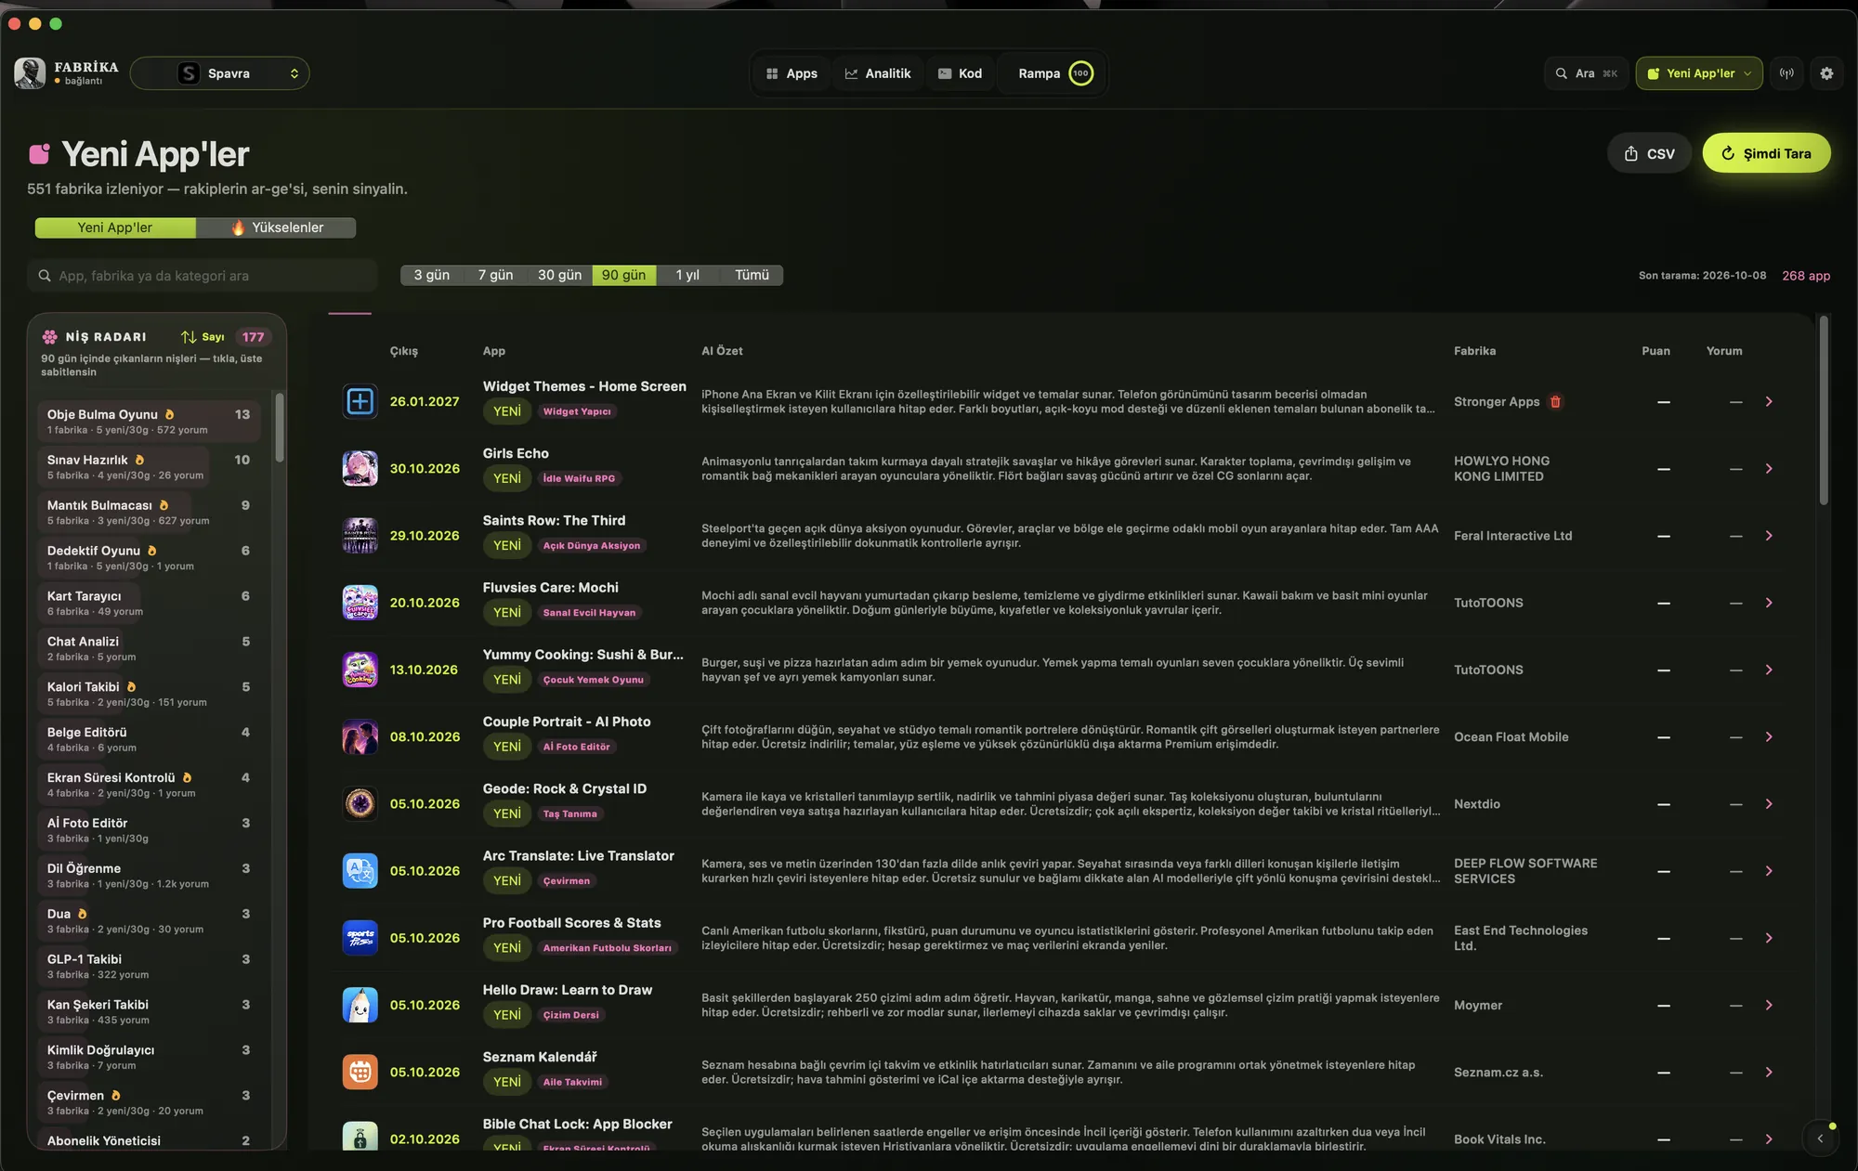
Task: Click the Couple Portrait app icon
Action: tap(360, 736)
